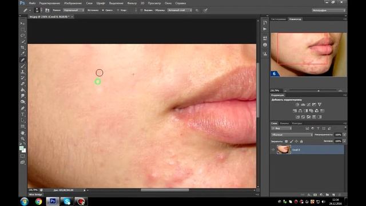
Task: Select the Pen tool
Action: pos(22,108)
